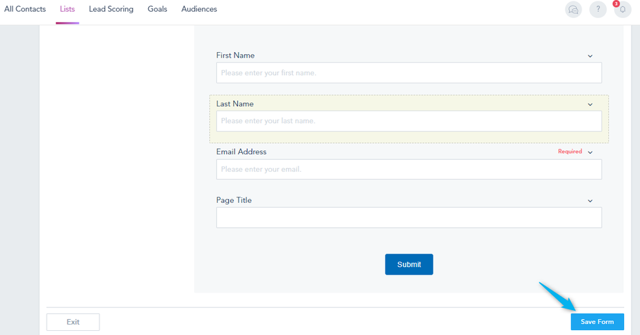Select the Lists tab

[67, 9]
